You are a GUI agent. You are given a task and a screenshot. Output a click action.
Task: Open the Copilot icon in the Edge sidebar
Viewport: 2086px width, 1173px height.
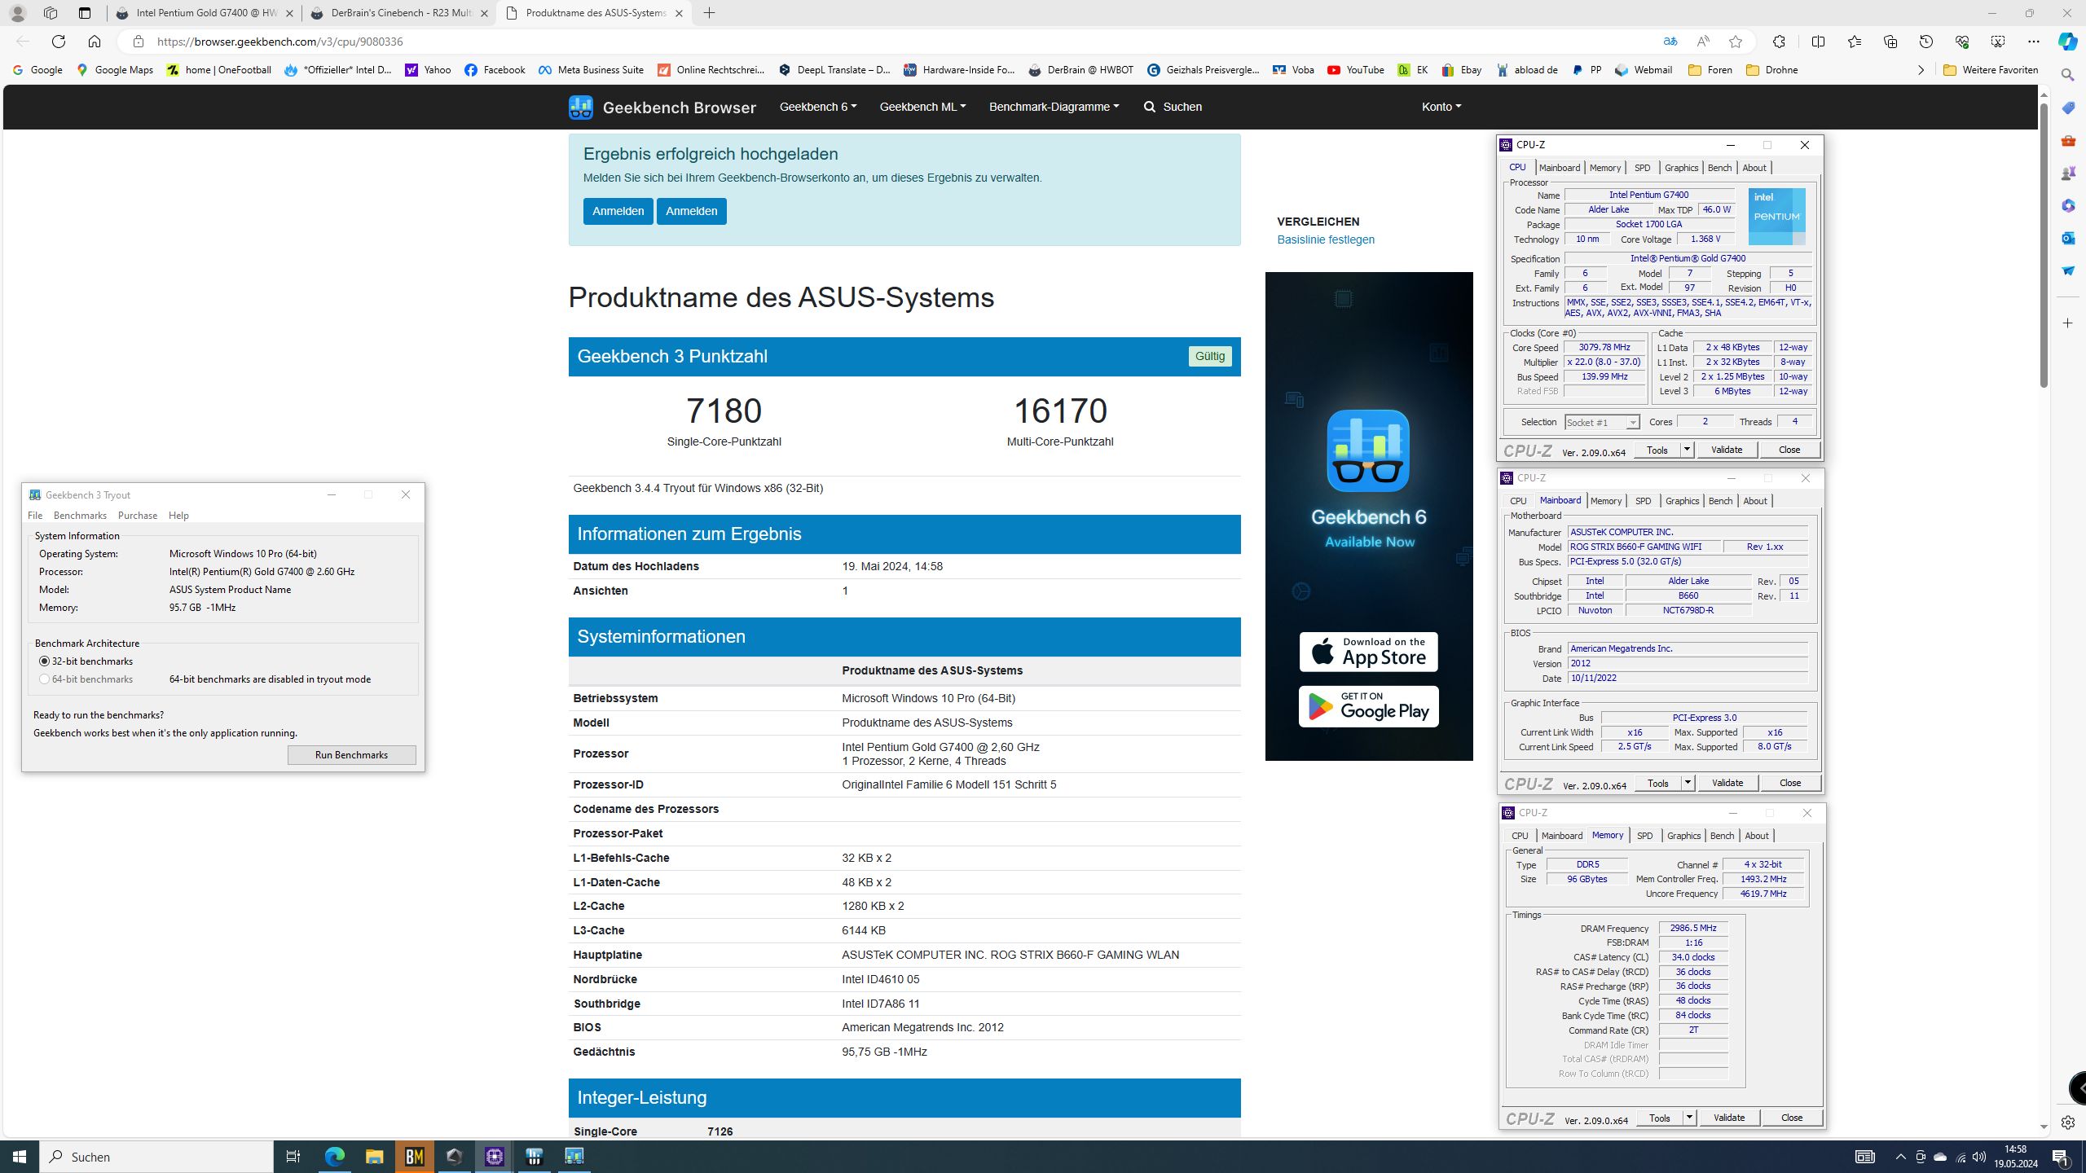tap(2067, 42)
